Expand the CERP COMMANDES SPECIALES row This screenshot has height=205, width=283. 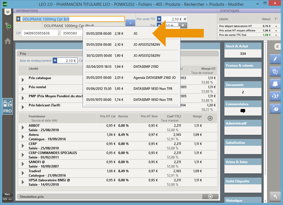tap(23, 155)
